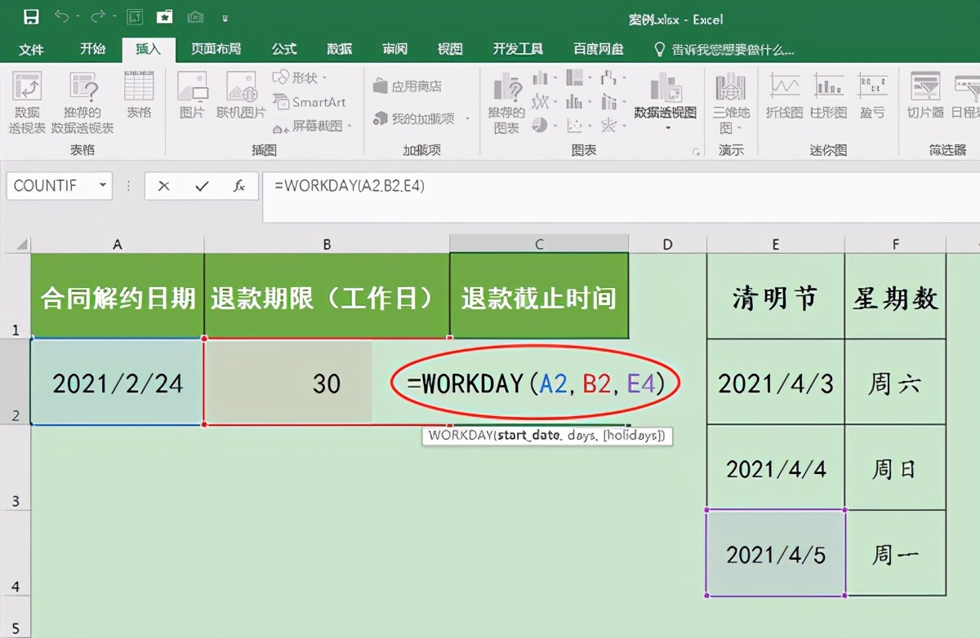Switch to the 开发工具 tab
The height and width of the screenshot is (638, 980).
point(518,49)
